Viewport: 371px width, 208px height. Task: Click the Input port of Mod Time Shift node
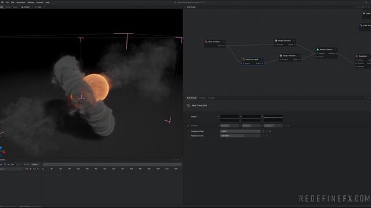[243, 64]
